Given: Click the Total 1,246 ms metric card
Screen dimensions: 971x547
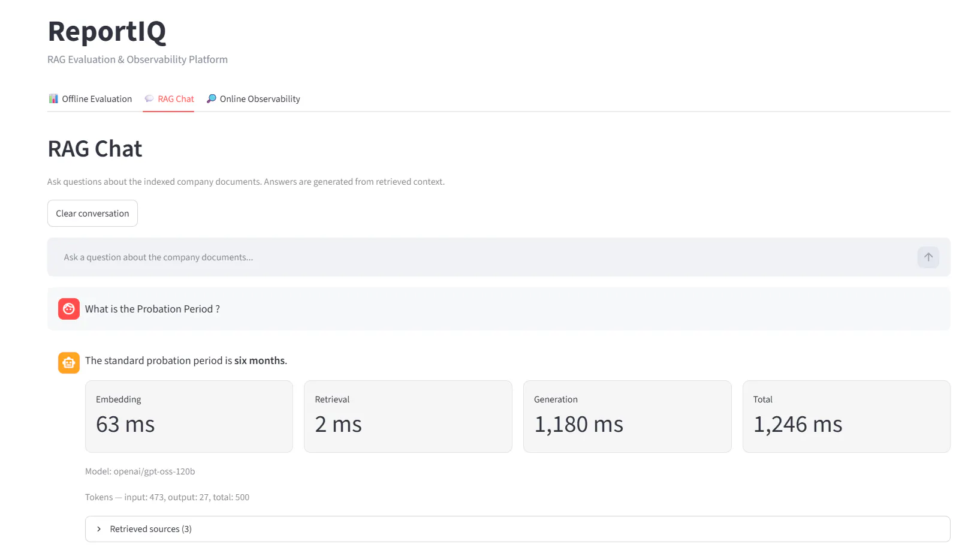Looking at the screenshot, I should (x=846, y=416).
